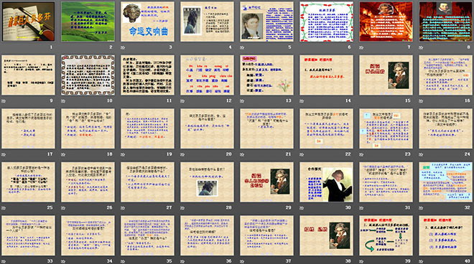This screenshot has height=264, width=474.
Task: Select slide 4 thumbnail with statue photo
Action: click(x=208, y=22)
